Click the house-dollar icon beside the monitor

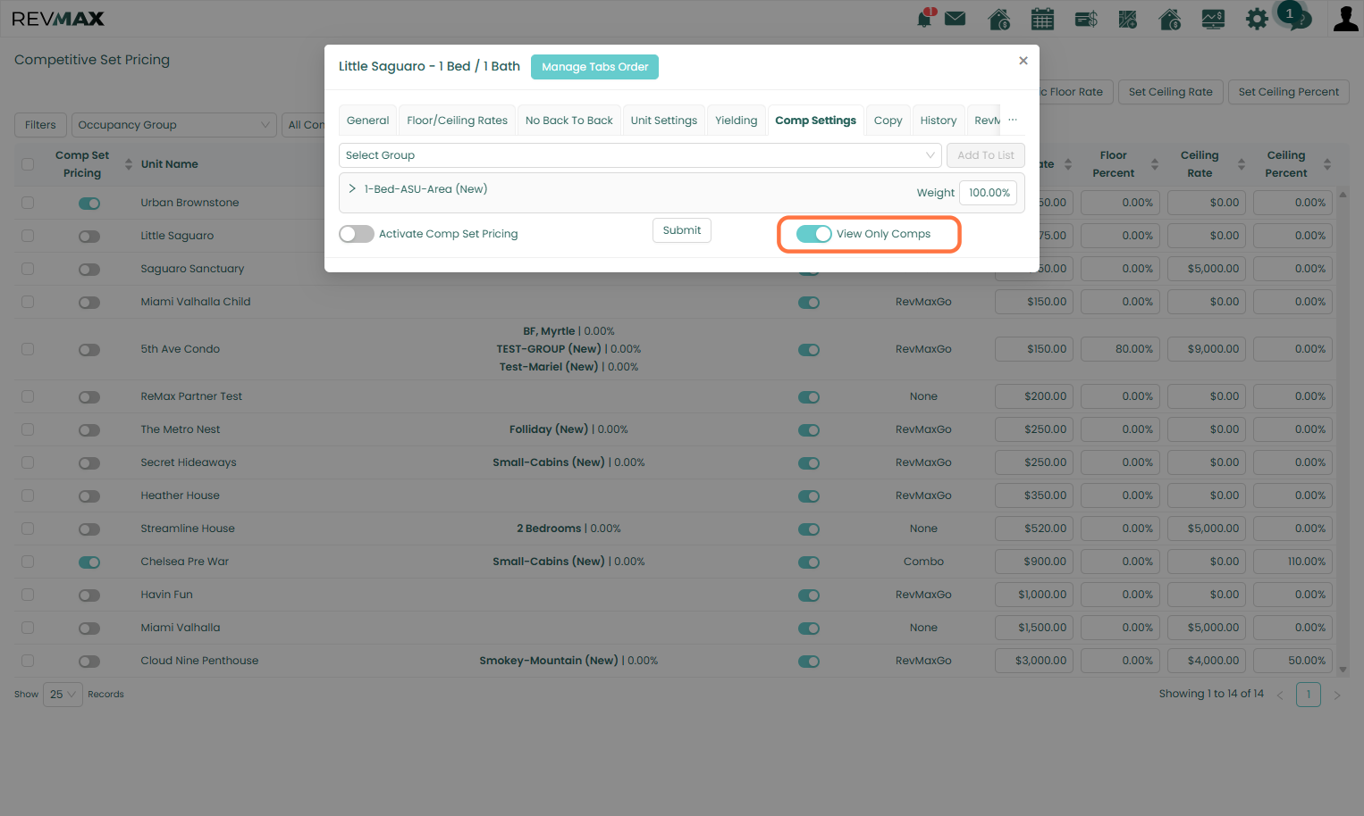tap(1170, 19)
